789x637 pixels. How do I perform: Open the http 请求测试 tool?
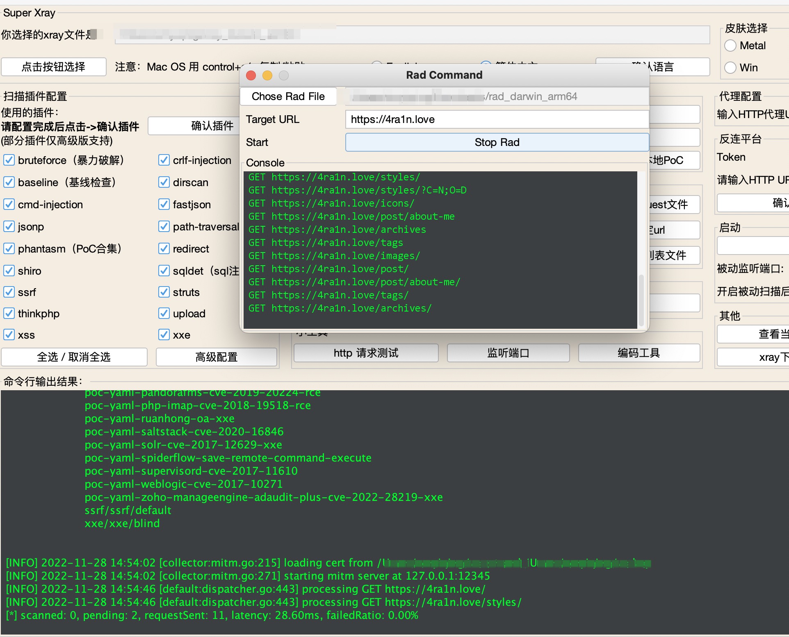coord(366,353)
